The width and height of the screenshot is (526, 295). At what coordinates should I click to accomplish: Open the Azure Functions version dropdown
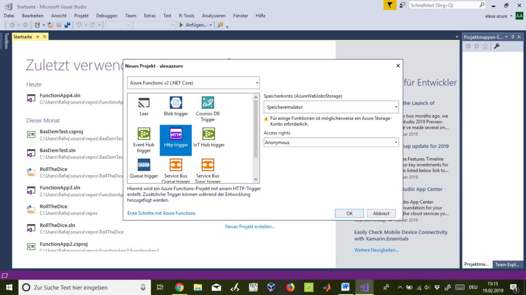point(193,83)
